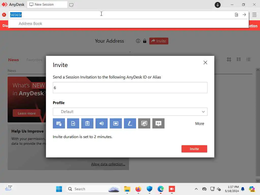Click the info icon beside Your Address

click(x=138, y=41)
